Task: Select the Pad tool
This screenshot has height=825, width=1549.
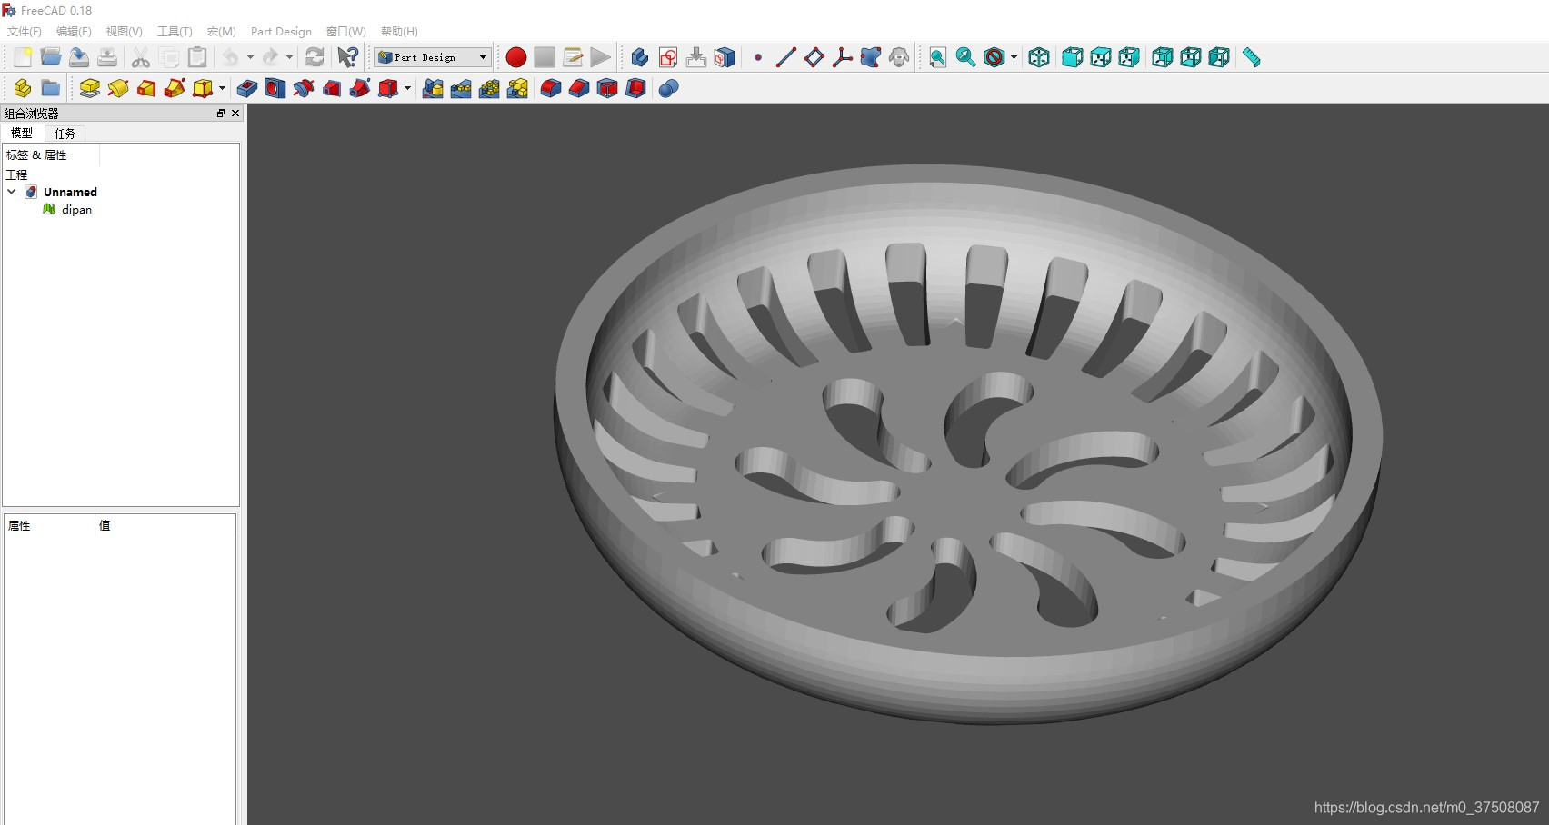Action: [90, 88]
